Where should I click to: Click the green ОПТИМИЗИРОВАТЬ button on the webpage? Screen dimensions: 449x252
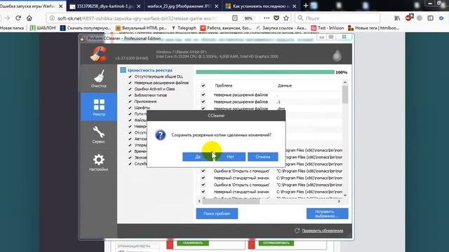point(276,243)
